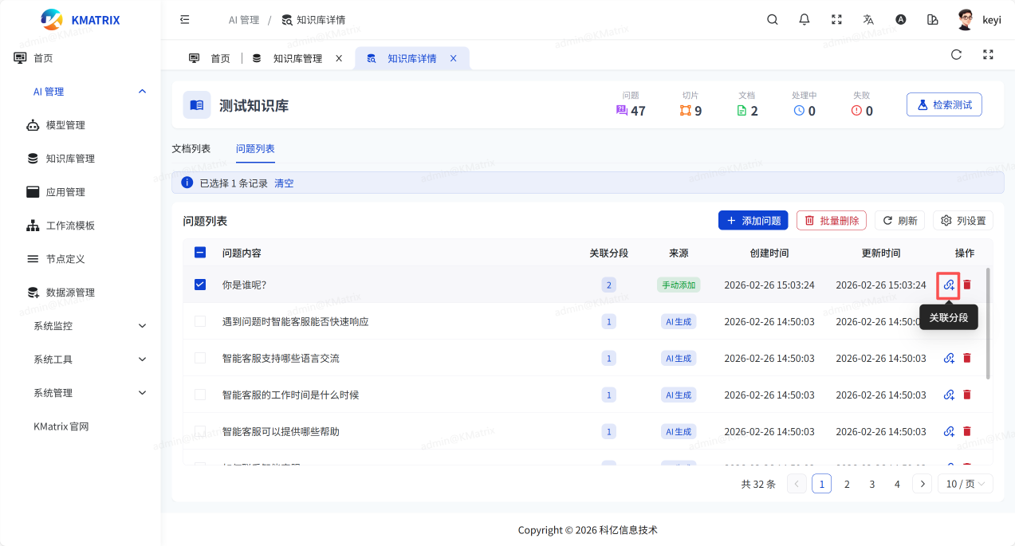Click the table's vertical scrollbar
The height and width of the screenshot is (546, 1015).
989,323
